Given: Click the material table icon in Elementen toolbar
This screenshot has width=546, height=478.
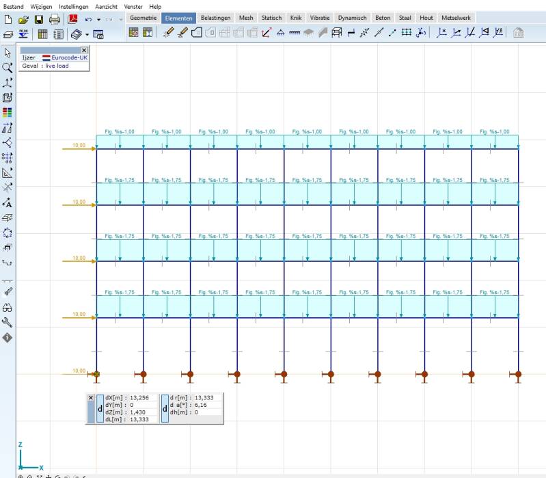Looking at the screenshot, I should point(134,33).
